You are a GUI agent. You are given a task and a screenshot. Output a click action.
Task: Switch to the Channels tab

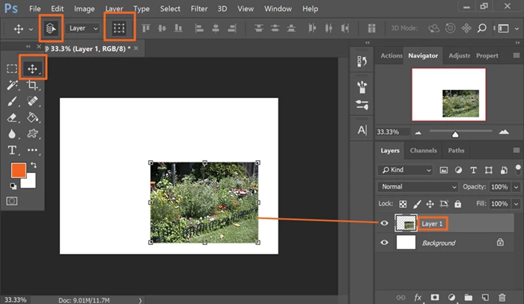423,151
